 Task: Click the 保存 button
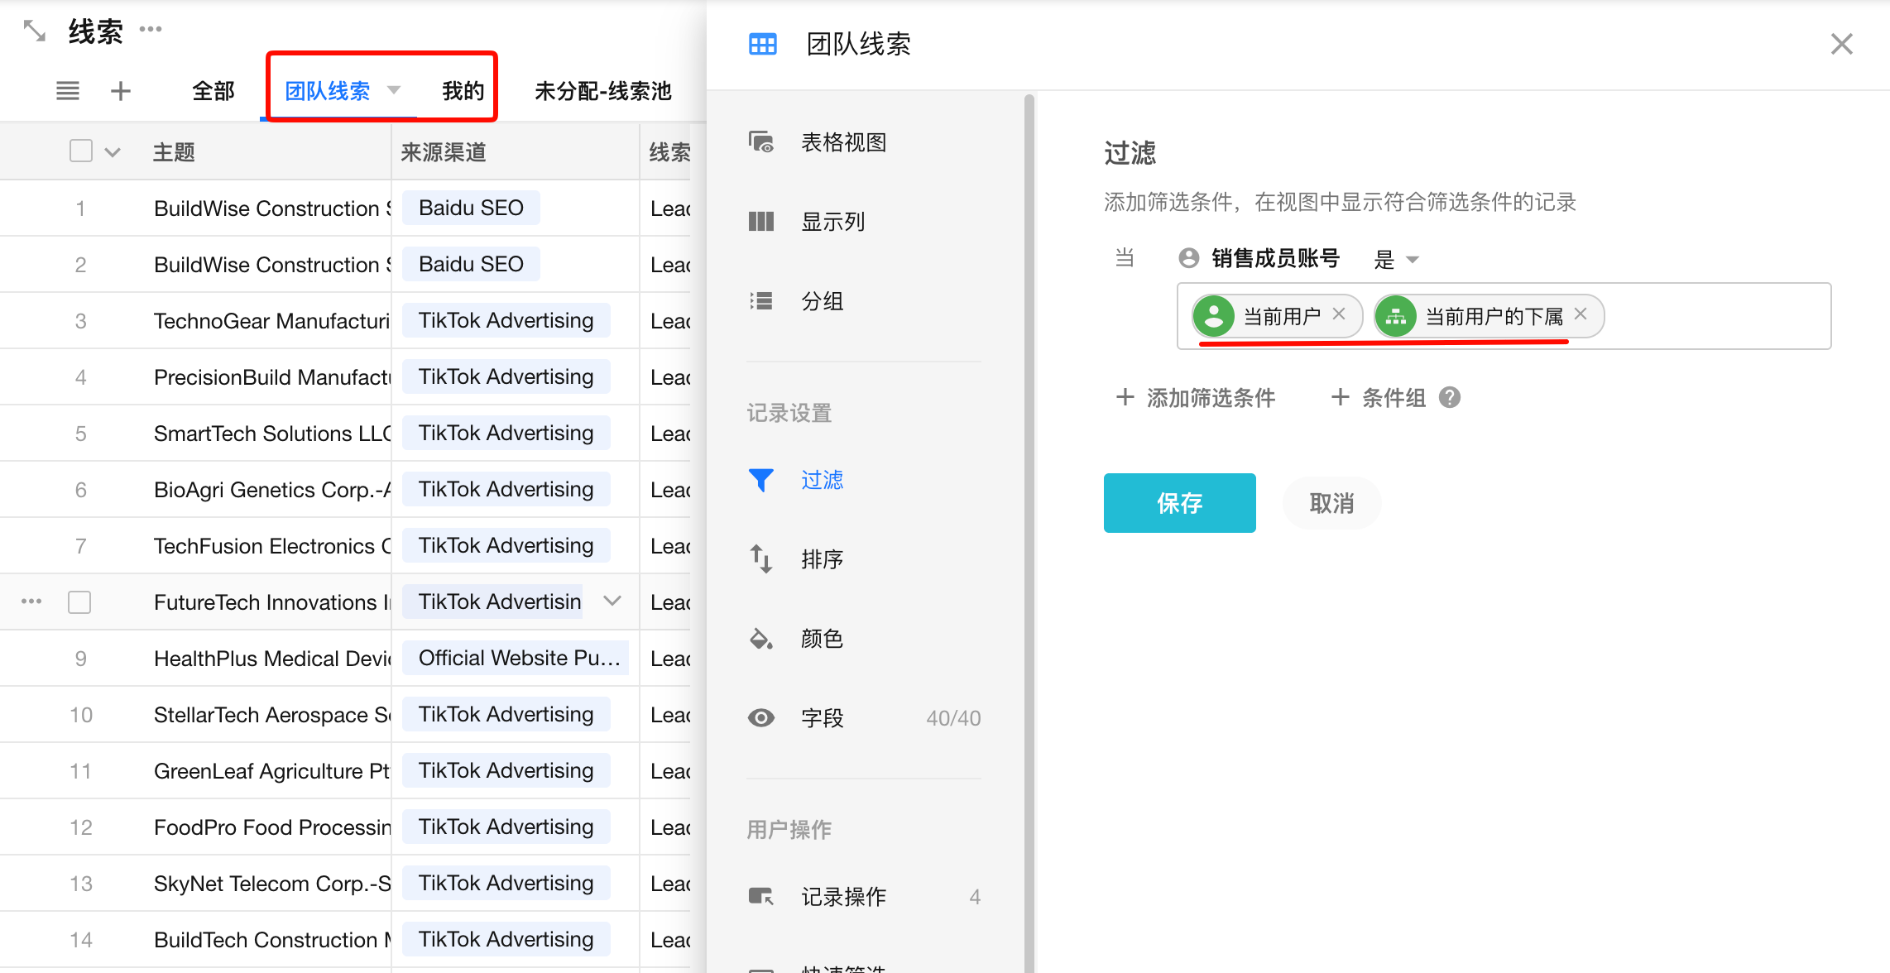tap(1179, 503)
